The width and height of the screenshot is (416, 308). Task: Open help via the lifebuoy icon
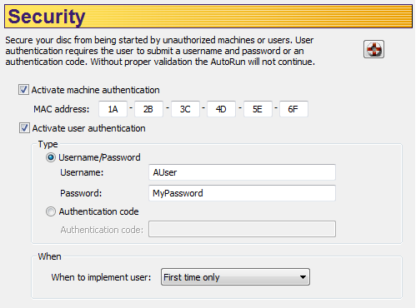click(373, 49)
